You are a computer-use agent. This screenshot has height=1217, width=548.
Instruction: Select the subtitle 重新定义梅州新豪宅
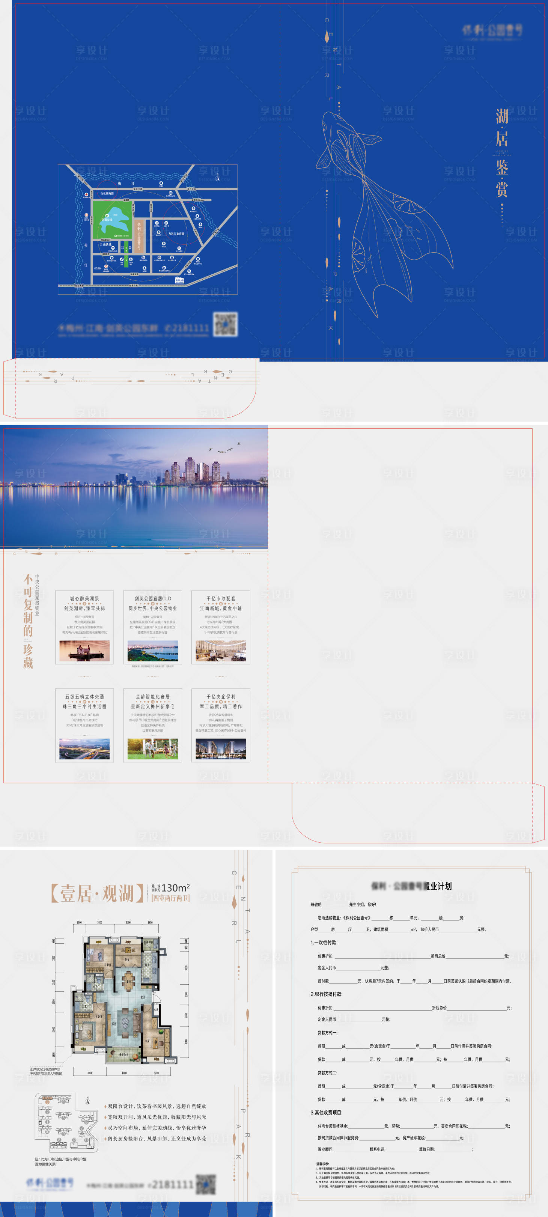pyautogui.click(x=153, y=707)
